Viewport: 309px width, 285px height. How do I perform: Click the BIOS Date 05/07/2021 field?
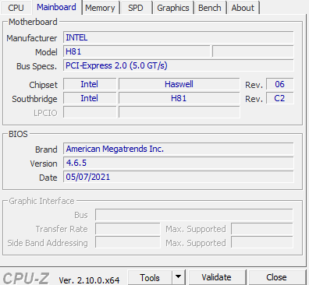pyautogui.click(x=179, y=177)
